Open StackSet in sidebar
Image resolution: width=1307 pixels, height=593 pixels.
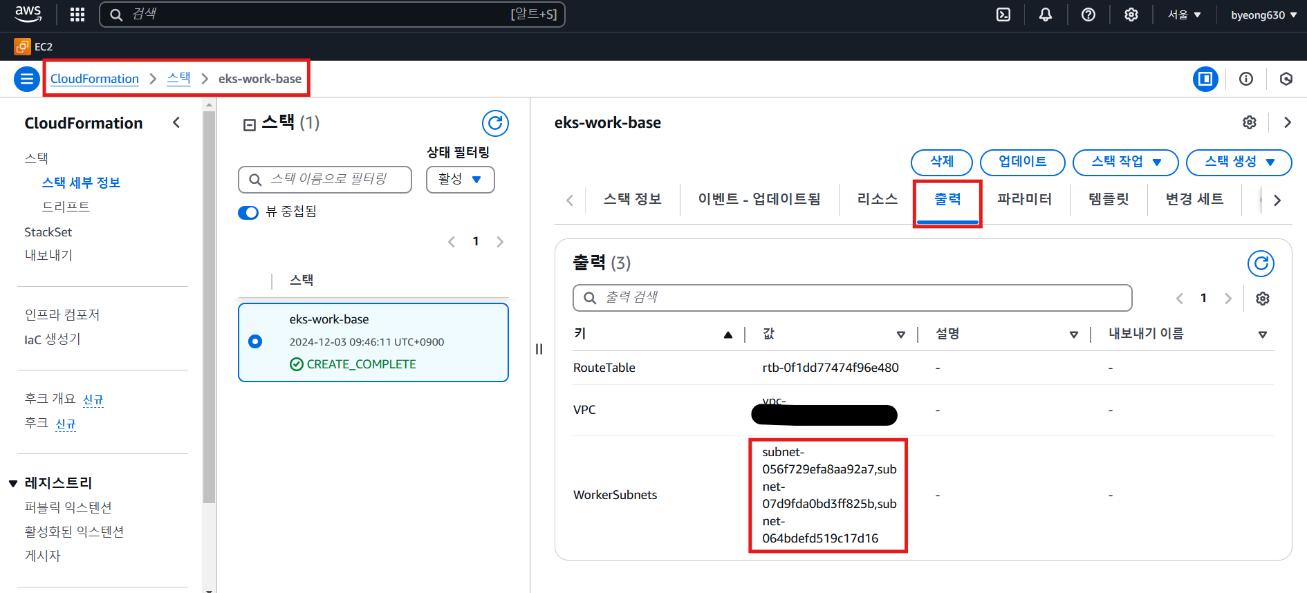point(48,232)
